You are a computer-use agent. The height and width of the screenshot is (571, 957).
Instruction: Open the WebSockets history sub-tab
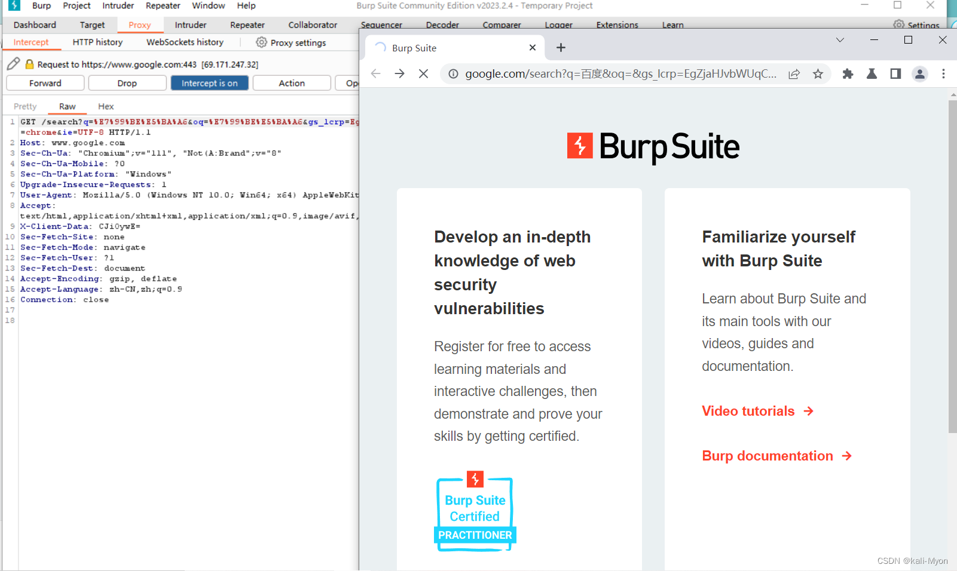point(185,42)
